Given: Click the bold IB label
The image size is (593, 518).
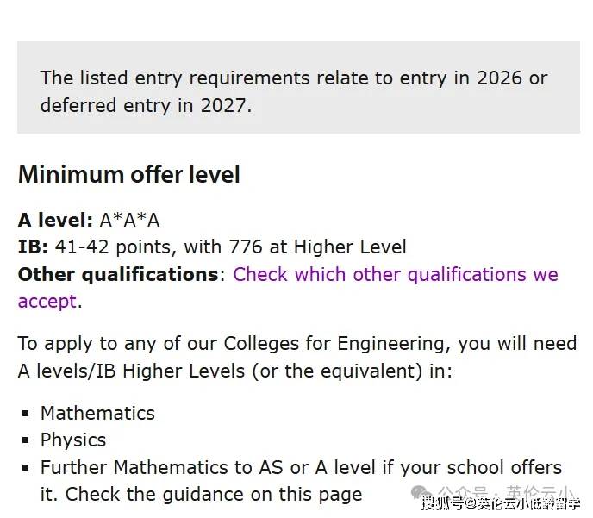Looking at the screenshot, I should click(x=33, y=247).
